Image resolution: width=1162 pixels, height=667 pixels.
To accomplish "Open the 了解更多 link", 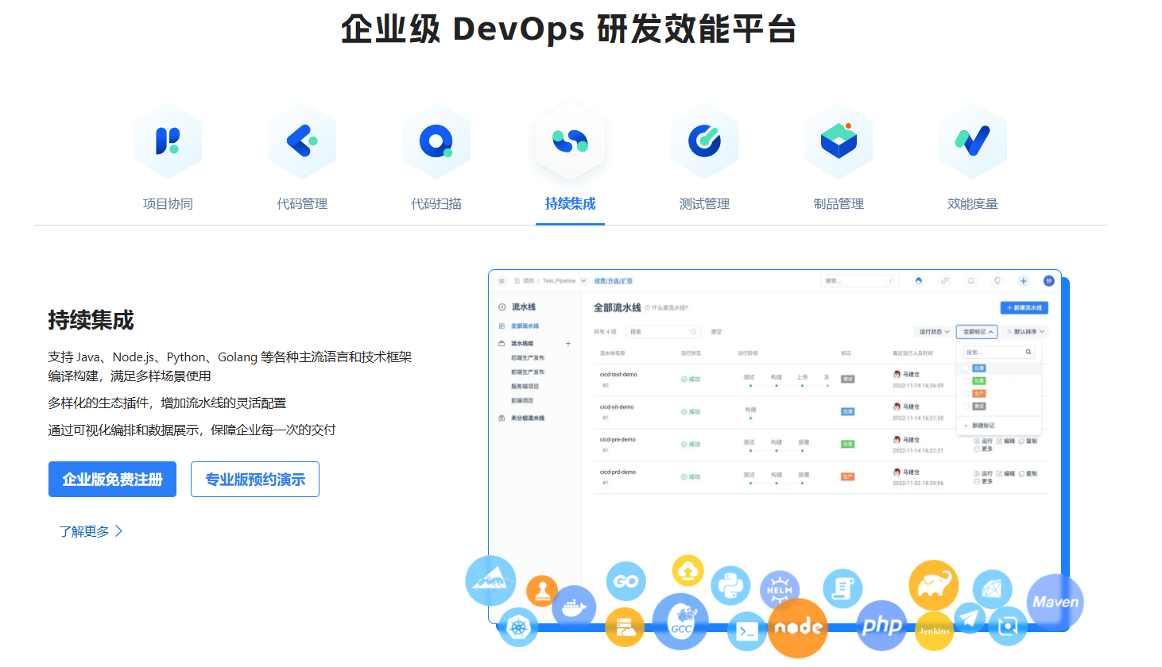I will (91, 531).
